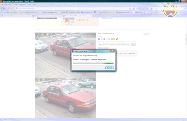Viewport: 187px width, 121px height.
Task: Click the thumbs-up icon to like the post
Action: 103,42
